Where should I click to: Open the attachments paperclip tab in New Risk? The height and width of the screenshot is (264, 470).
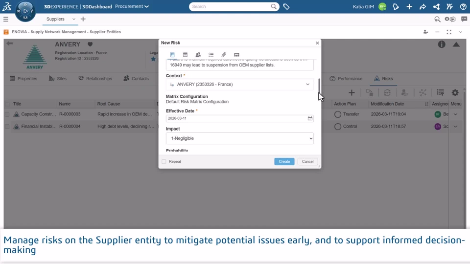tap(224, 55)
